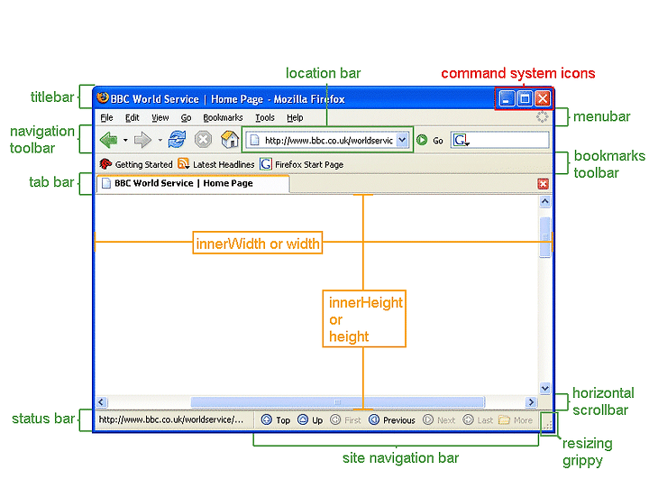649x479 pixels.
Task: Click Up in site navigation bar
Action: point(310,420)
